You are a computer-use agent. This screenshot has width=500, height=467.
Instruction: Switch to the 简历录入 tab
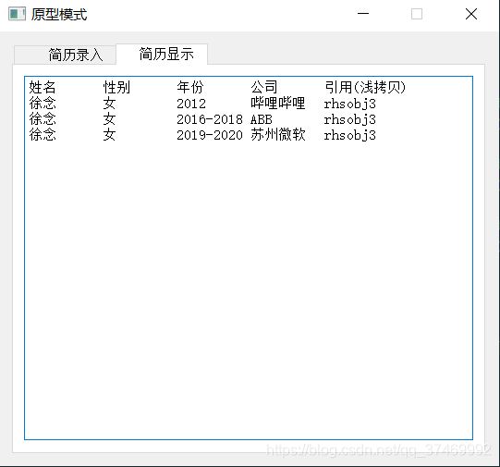tap(65, 55)
